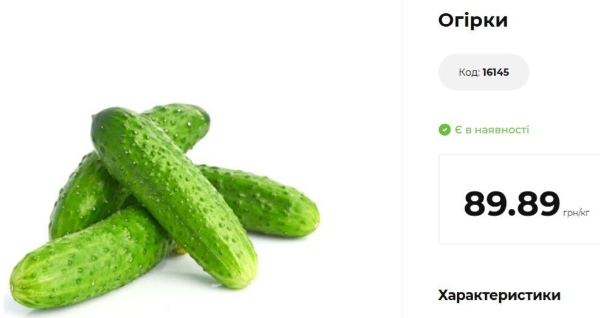Click the Є в наявності status text

click(492, 130)
